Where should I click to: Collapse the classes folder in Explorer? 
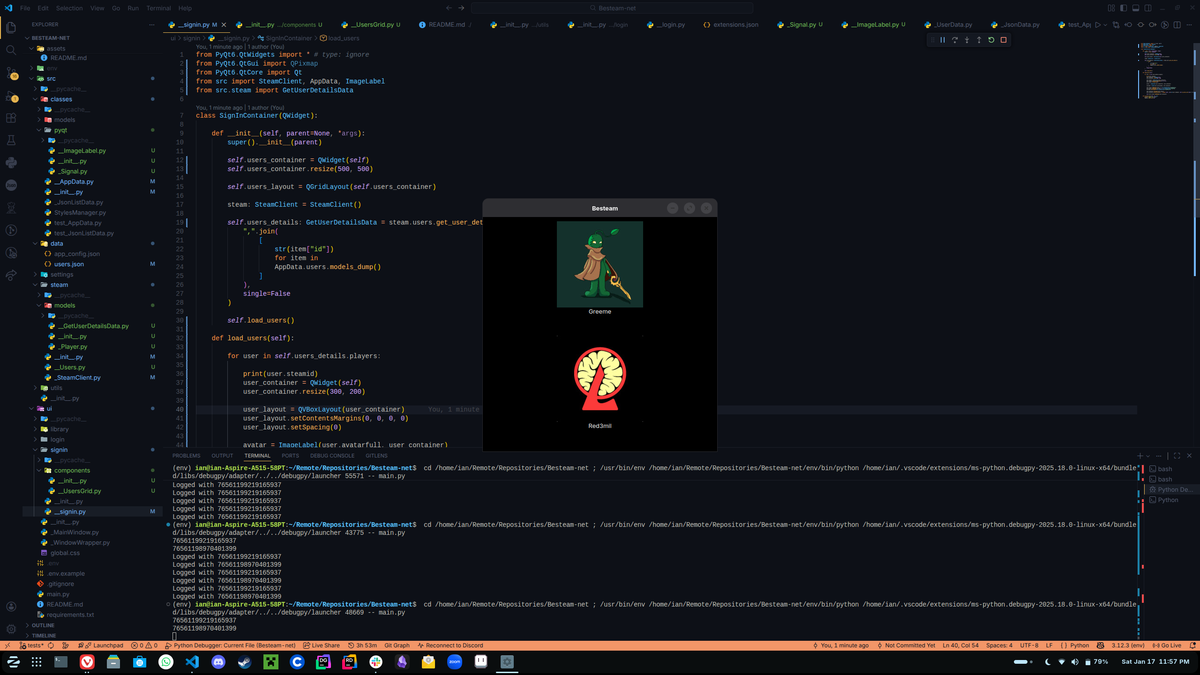pyautogui.click(x=61, y=99)
